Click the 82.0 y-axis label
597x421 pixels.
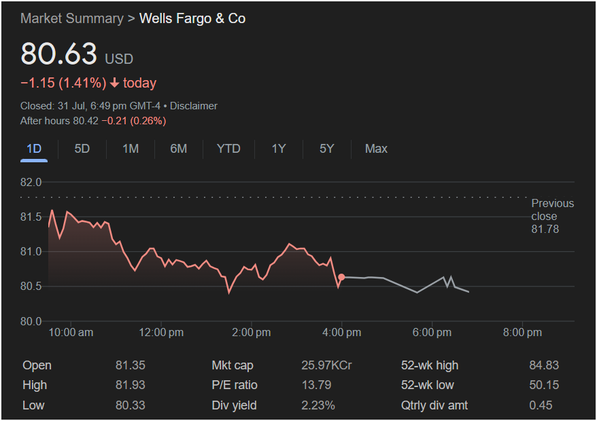pos(31,182)
